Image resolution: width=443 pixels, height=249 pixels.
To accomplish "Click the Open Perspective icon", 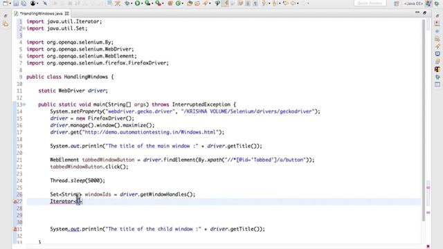I will coord(396,3).
